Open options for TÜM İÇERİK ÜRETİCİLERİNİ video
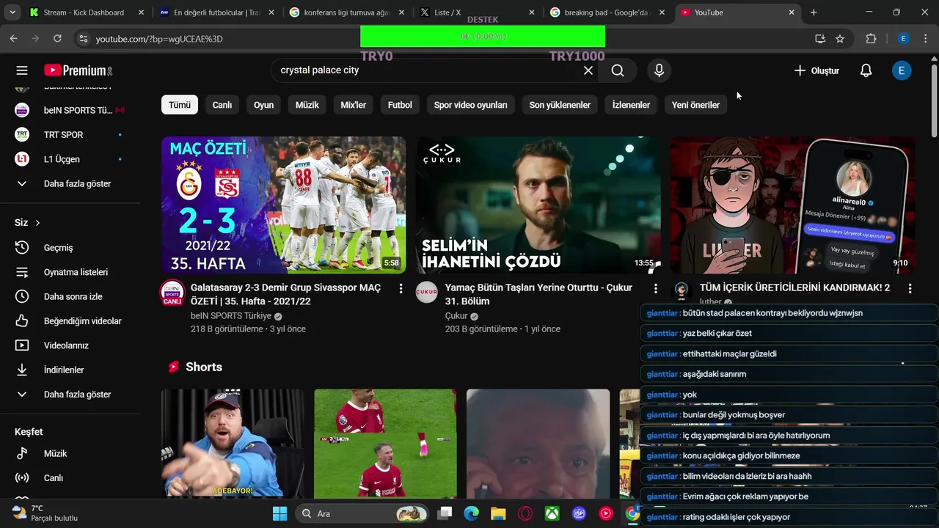The height and width of the screenshot is (528, 939). pyautogui.click(x=910, y=289)
